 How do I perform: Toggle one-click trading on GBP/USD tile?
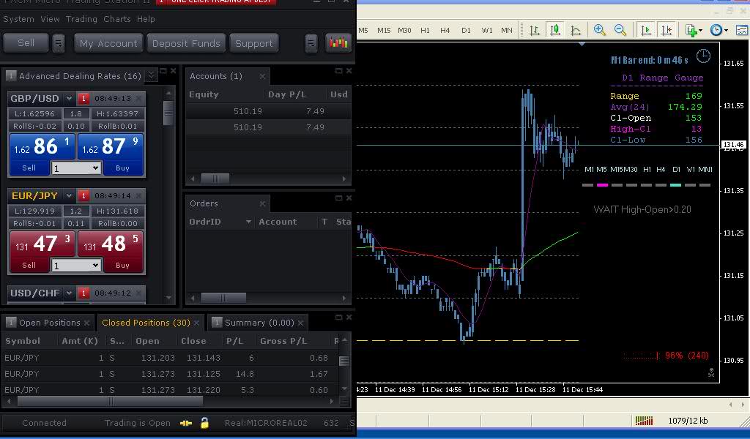click(83, 99)
